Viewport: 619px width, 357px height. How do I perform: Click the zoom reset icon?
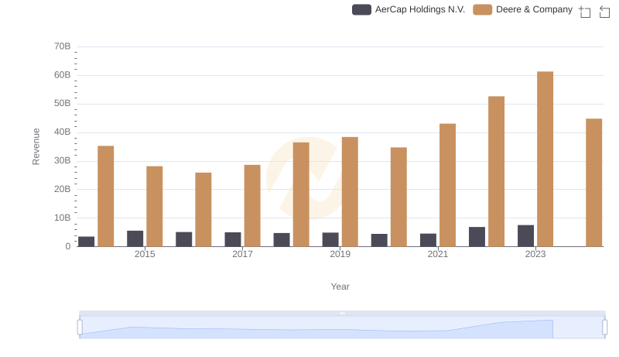[604, 12]
